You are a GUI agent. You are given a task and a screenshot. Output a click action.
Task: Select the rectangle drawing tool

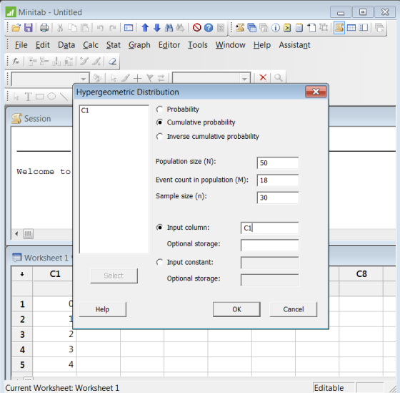click(40, 97)
